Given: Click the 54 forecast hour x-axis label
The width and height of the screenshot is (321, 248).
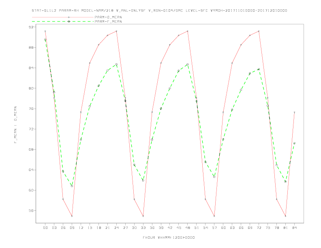Looking at the screenshot, I should tap(205, 228).
